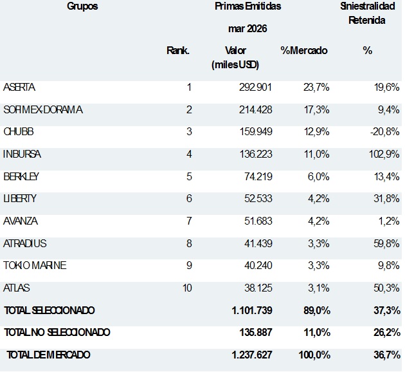The width and height of the screenshot is (405, 372).
Task: Click ATLAS rank number 10
Action: click(187, 288)
